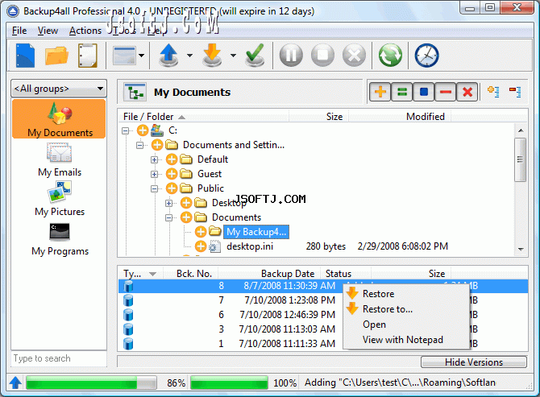The image size is (540, 397).
Task: Open the All groups dropdown
Action: coord(59,89)
